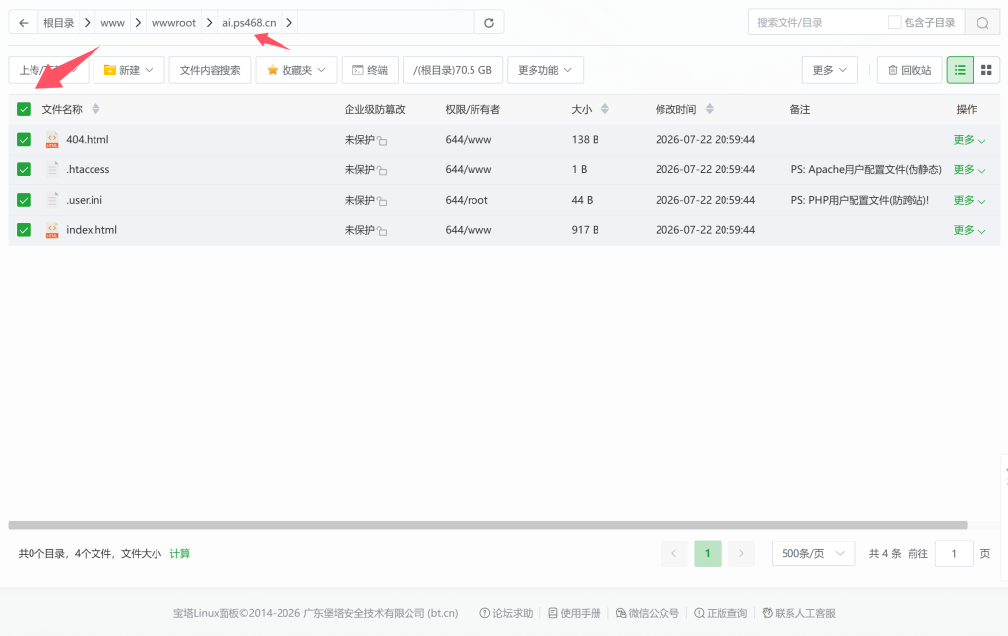Click page number 1 button
The image size is (1008, 636).
[708, 553]
